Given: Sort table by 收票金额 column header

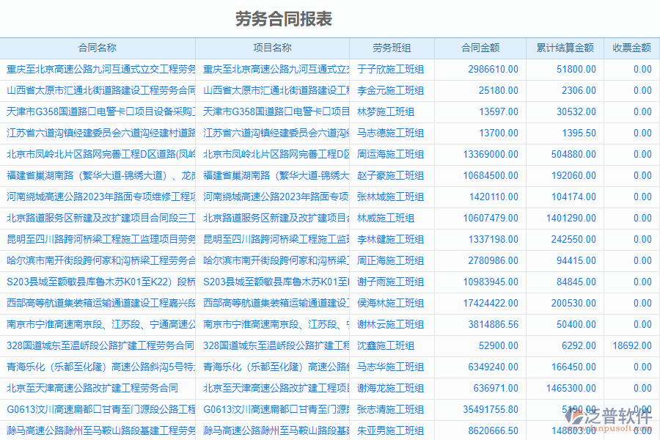Looking at the screenshot, I should pos(631,48).
